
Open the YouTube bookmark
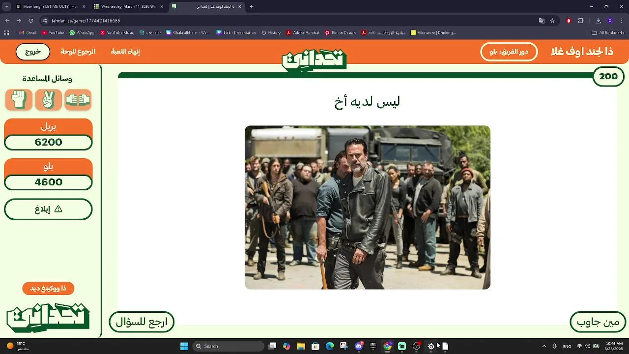[x=53, y=33]
